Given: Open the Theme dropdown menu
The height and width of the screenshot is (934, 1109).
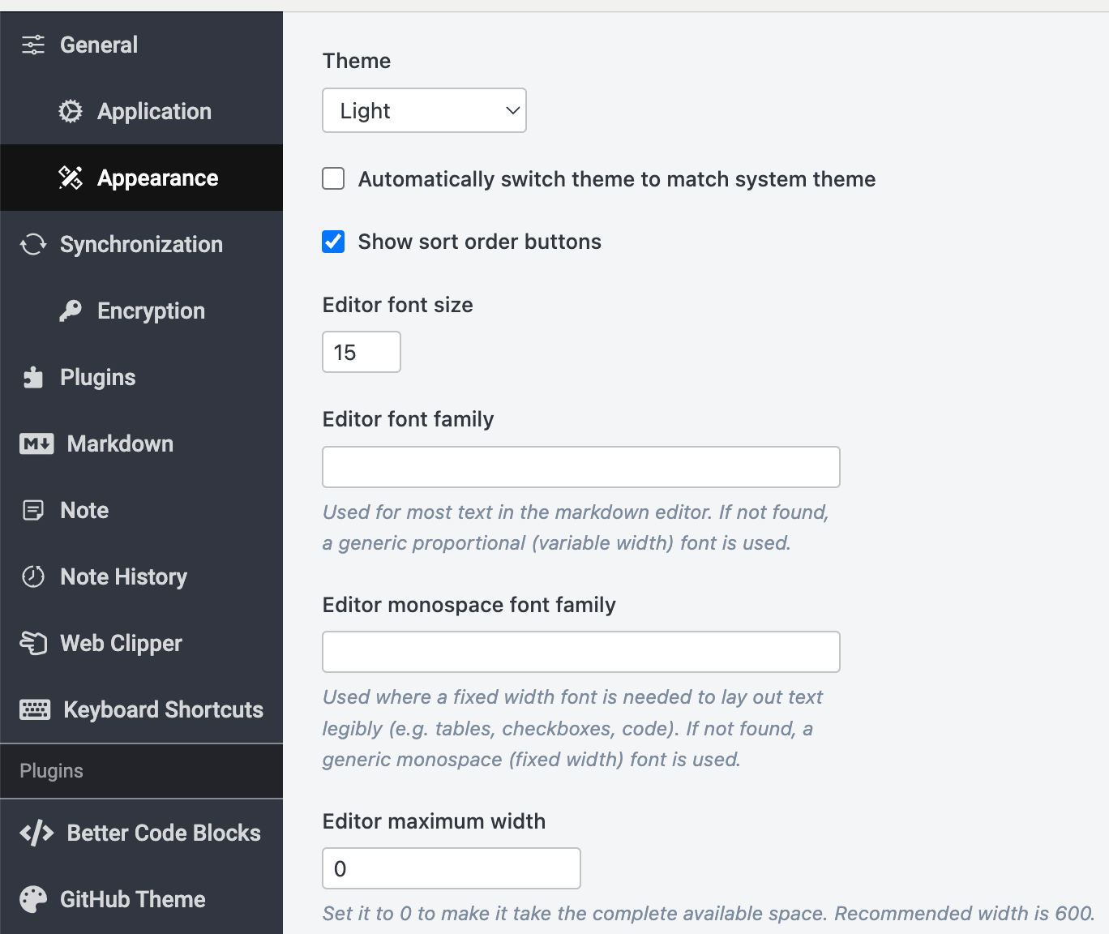Looking at the screenshot, I should pos(424,110).
